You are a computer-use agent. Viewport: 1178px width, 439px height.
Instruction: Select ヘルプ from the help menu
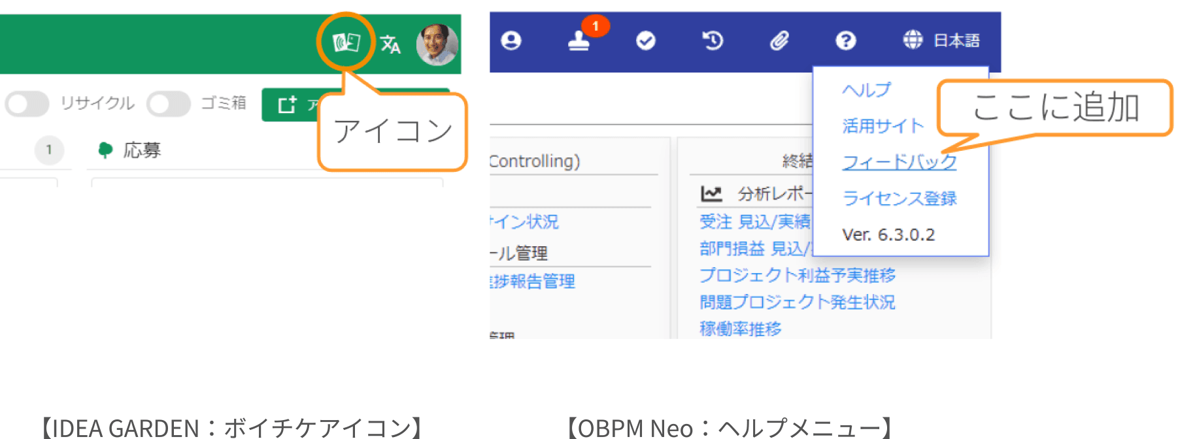866,90
